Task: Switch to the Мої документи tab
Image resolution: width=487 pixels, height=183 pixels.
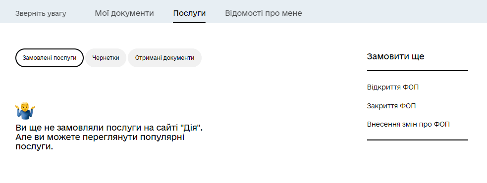Action: [x=124, y=13]
